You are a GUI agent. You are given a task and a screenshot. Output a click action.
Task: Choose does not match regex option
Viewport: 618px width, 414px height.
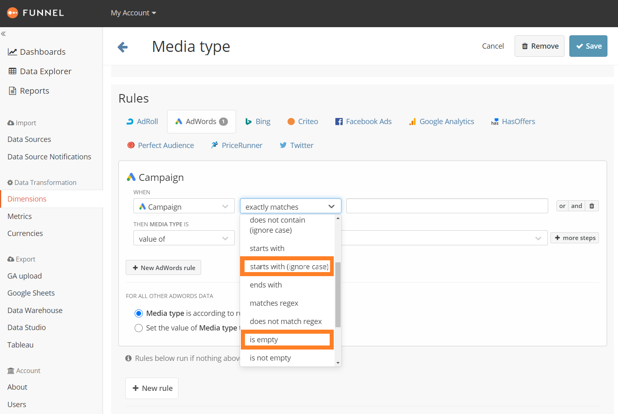pyautogui.click(x=287, y=321)
